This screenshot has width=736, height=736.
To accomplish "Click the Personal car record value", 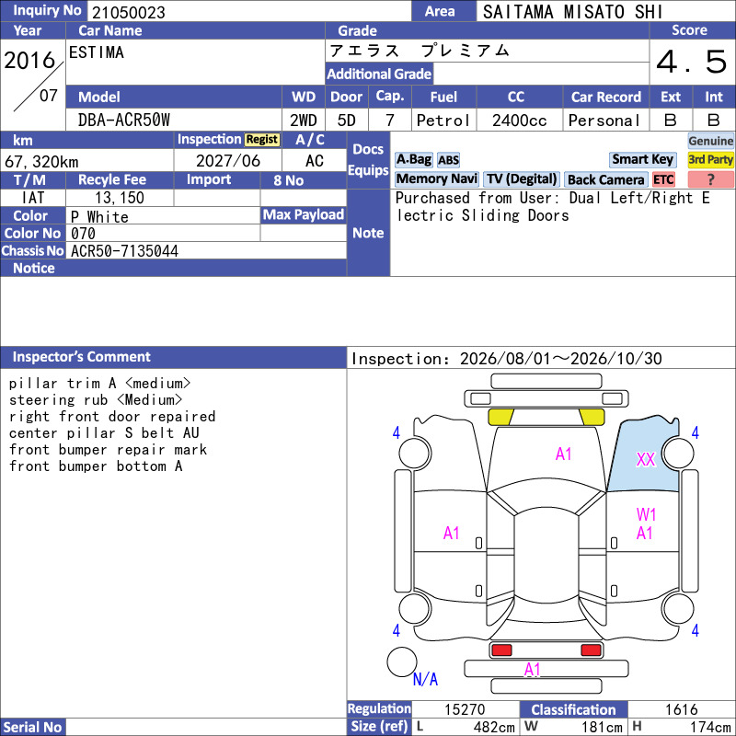I will (604, 121).
